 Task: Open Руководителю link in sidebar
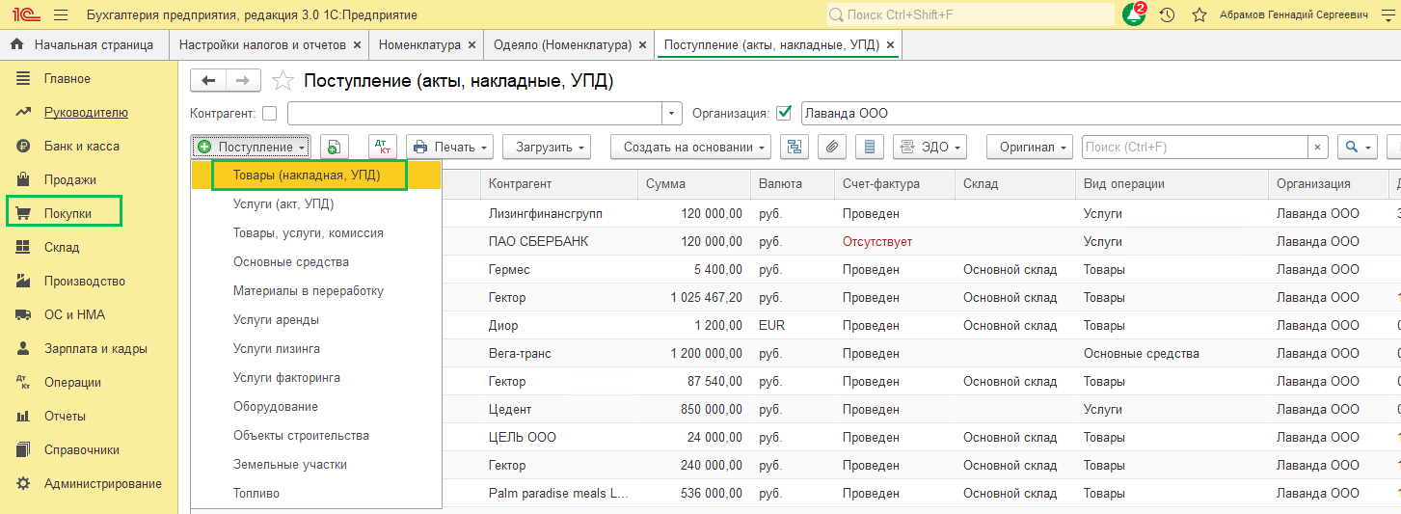point(86,112)
